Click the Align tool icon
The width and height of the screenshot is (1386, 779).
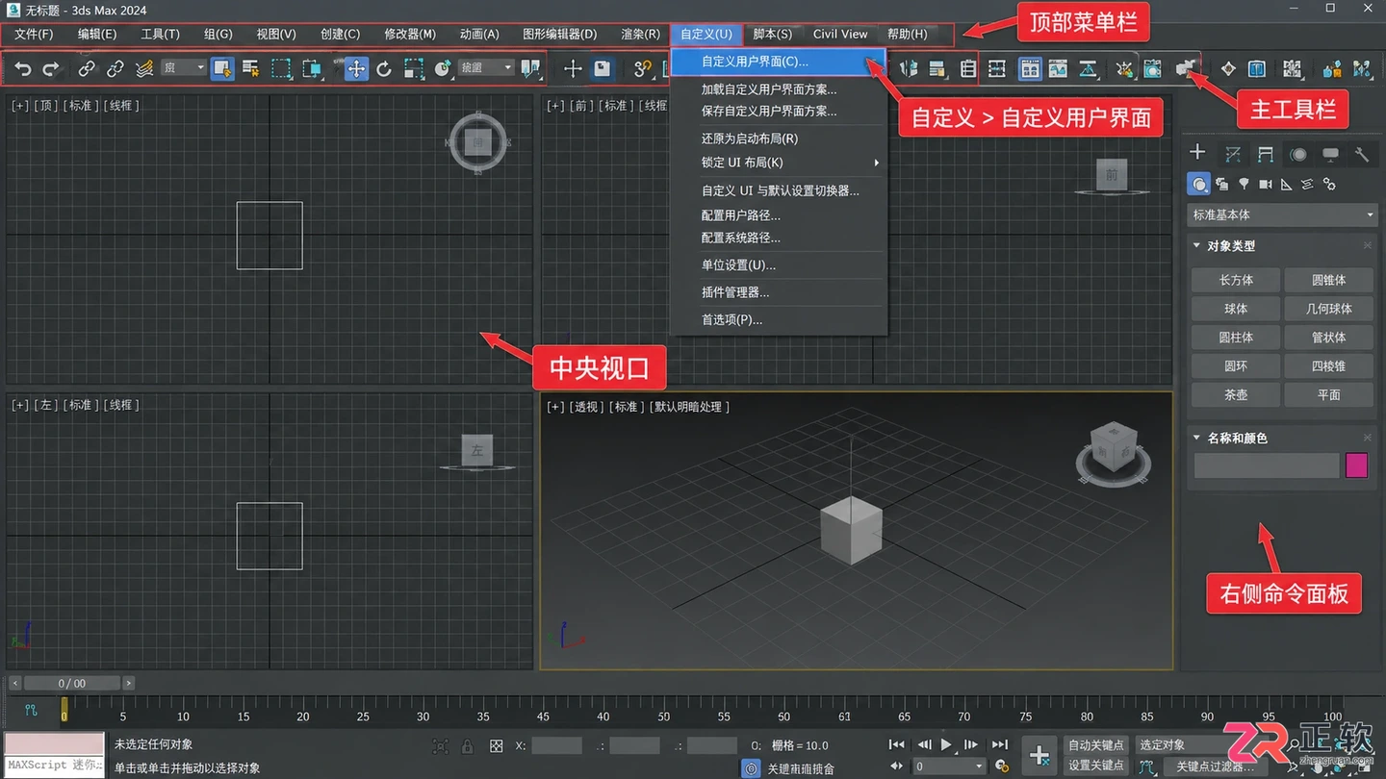pos(937,68)
